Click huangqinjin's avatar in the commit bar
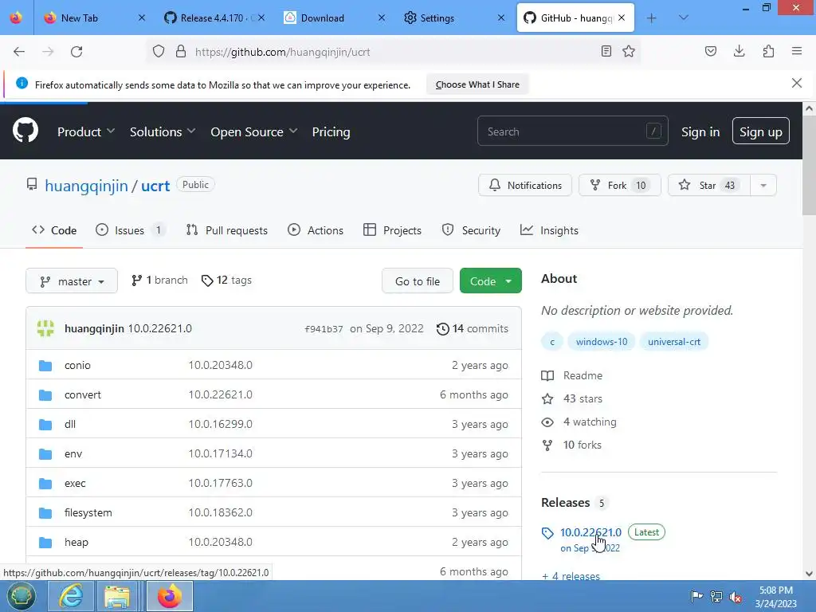816x612 pixels. (45, 328)
